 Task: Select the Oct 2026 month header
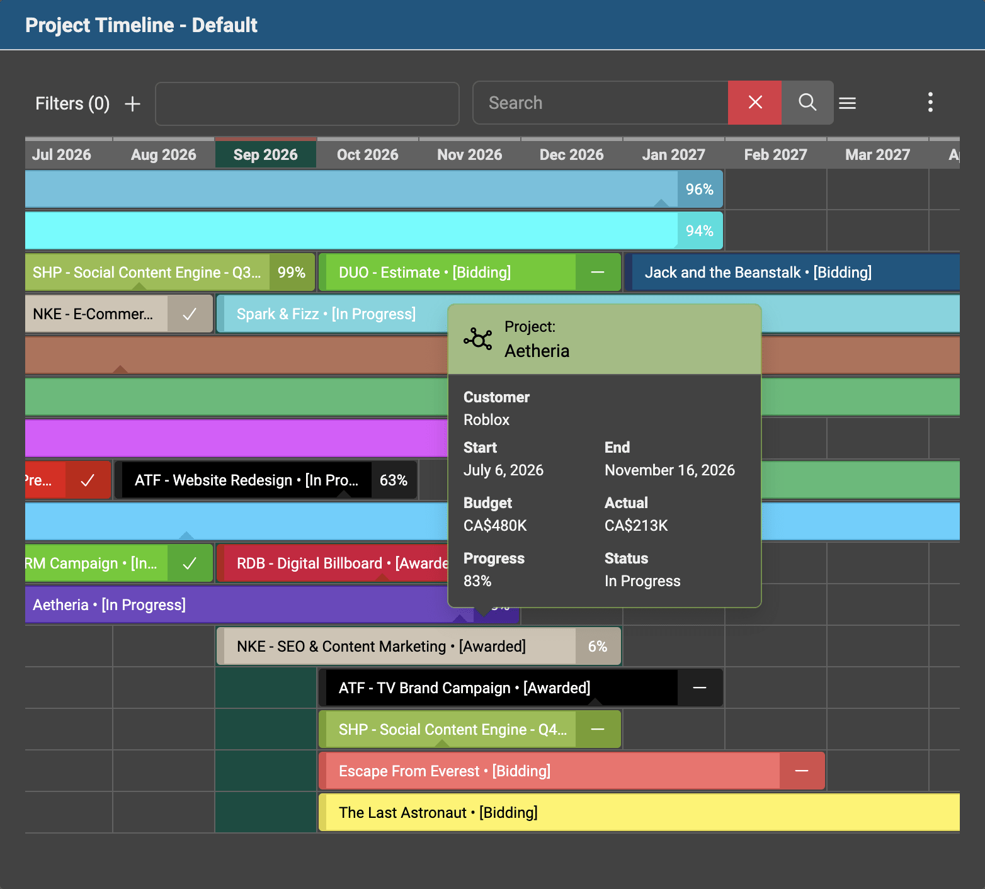click(368, 154)
